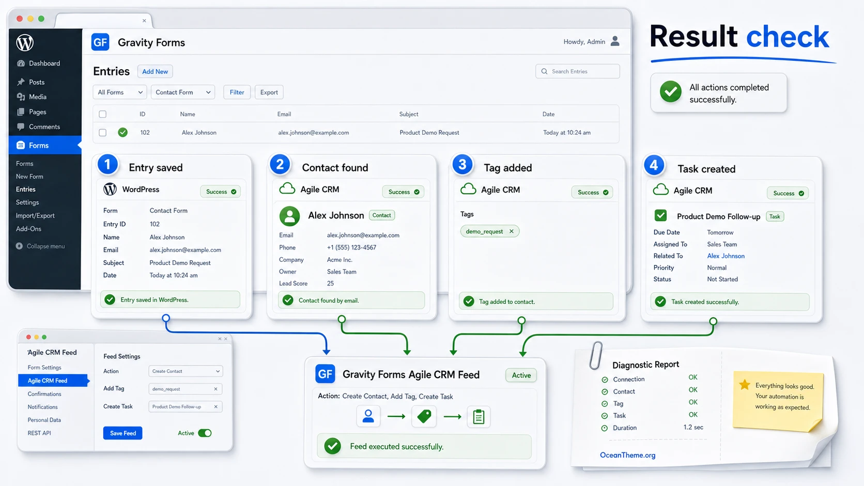Select Form Settings in feed window sidebar

click(44, 368)
